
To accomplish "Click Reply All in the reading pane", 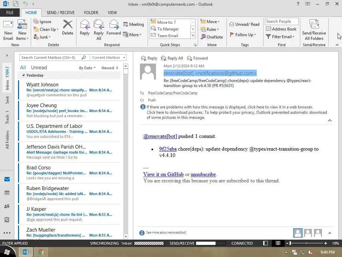I will (x=172, y=58).
